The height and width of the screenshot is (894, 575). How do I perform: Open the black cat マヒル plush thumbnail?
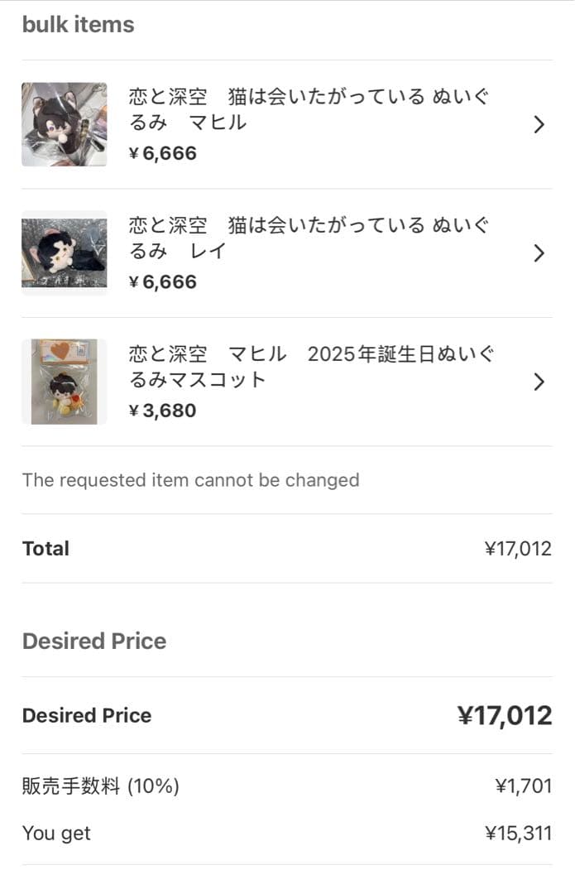pos(65,124)
